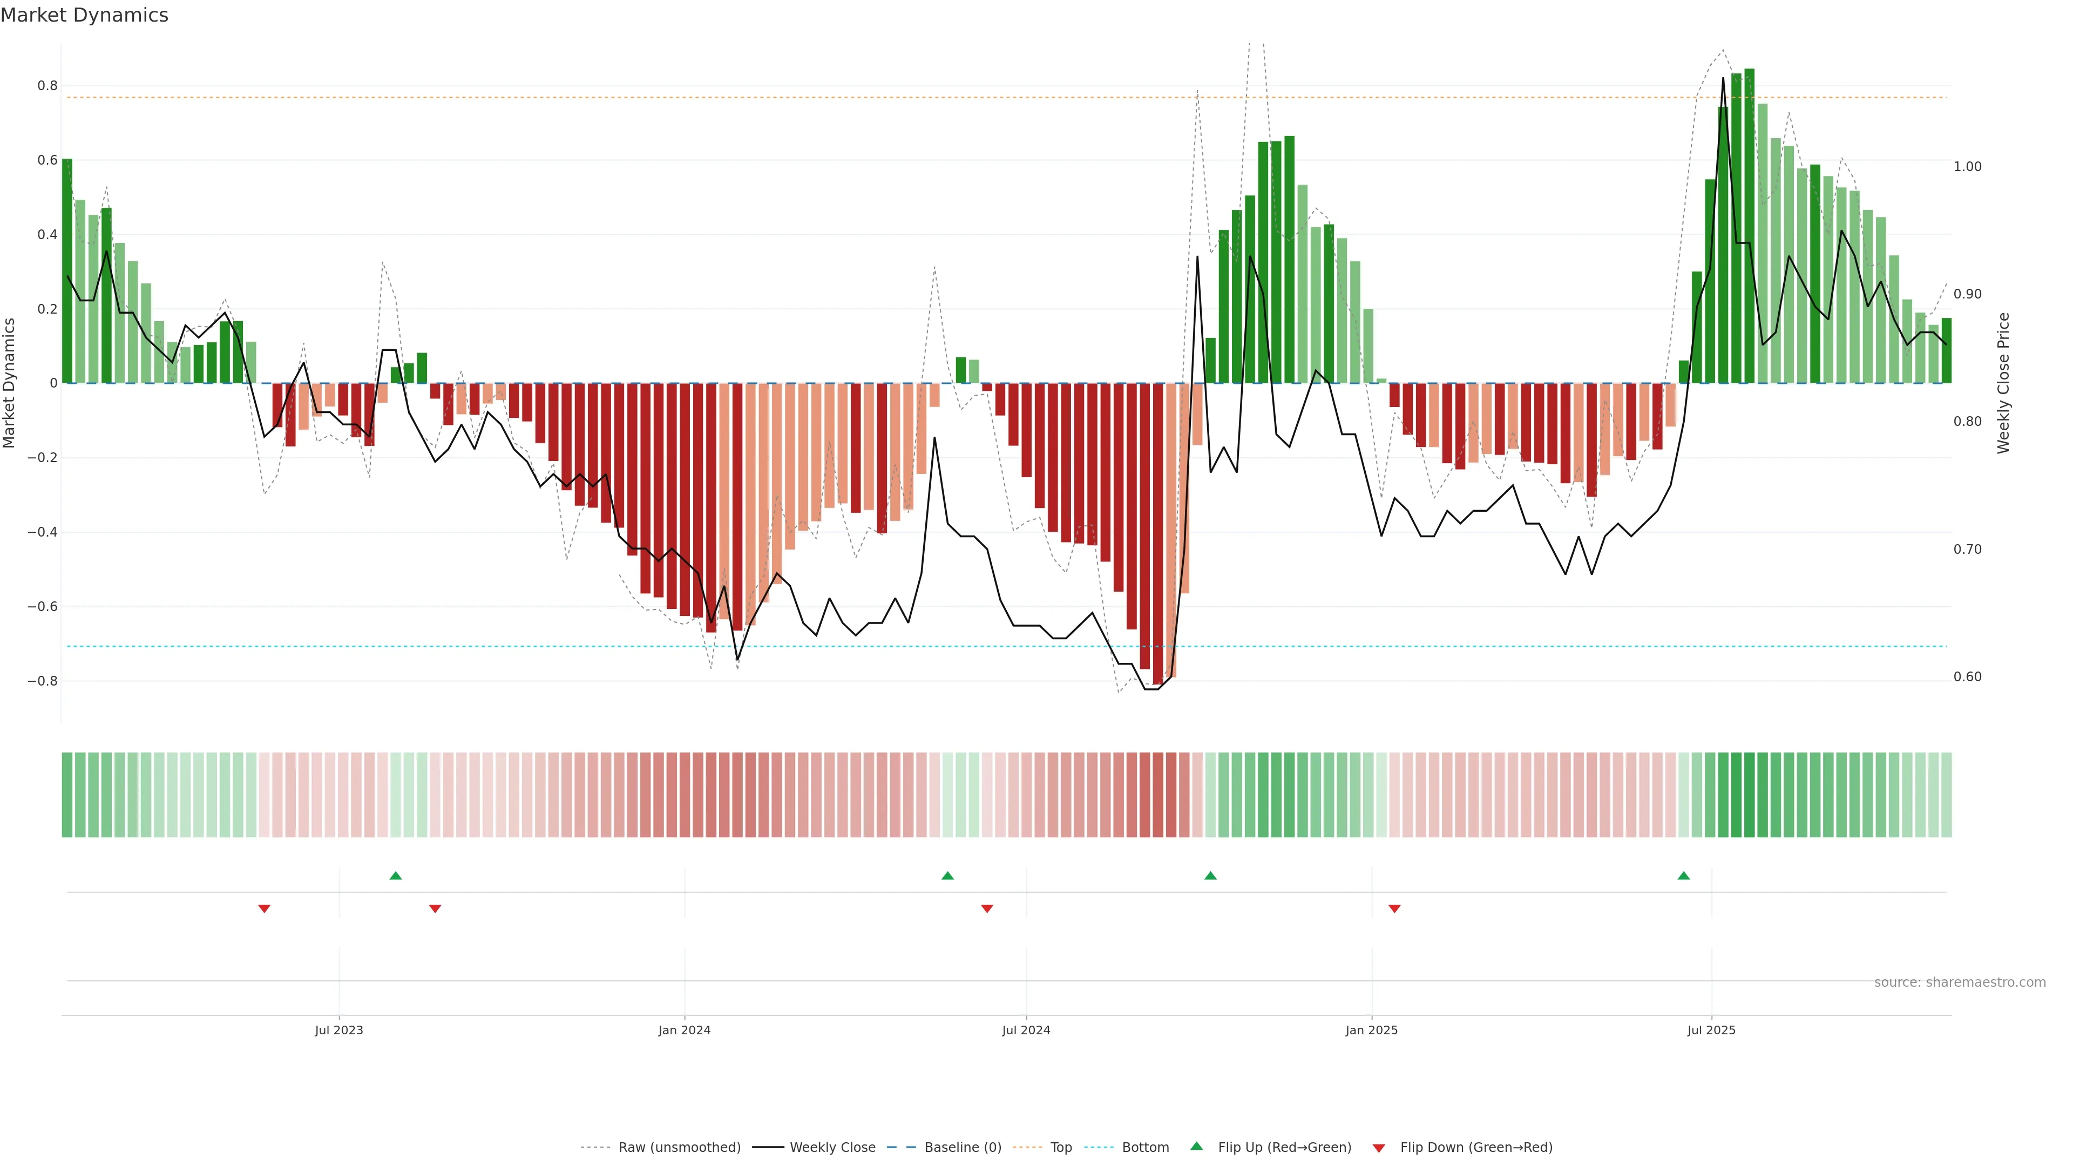Toggle Weekly Close series in the legend
The image size is (2073, 1166).
coord(832,1148)
